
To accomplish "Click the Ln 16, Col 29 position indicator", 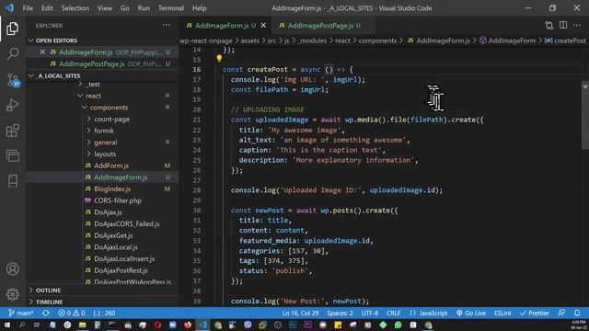I will [x=301, y=313].
